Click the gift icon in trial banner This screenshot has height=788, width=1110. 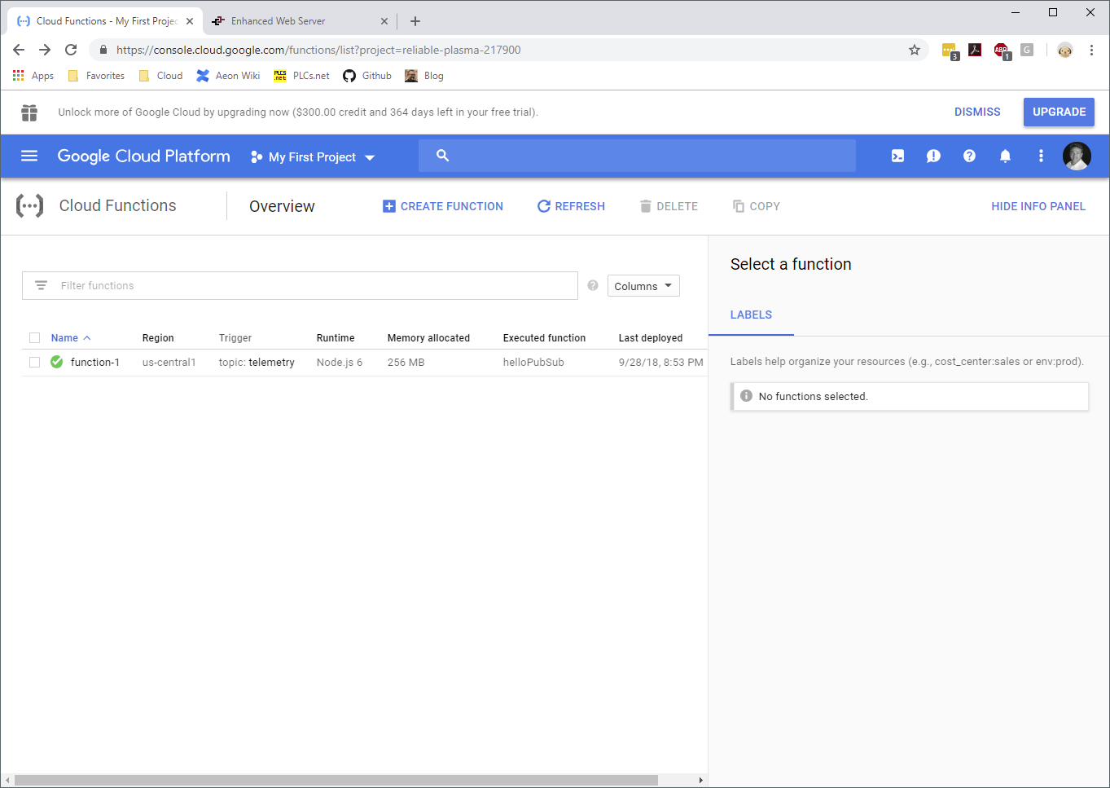29,112
